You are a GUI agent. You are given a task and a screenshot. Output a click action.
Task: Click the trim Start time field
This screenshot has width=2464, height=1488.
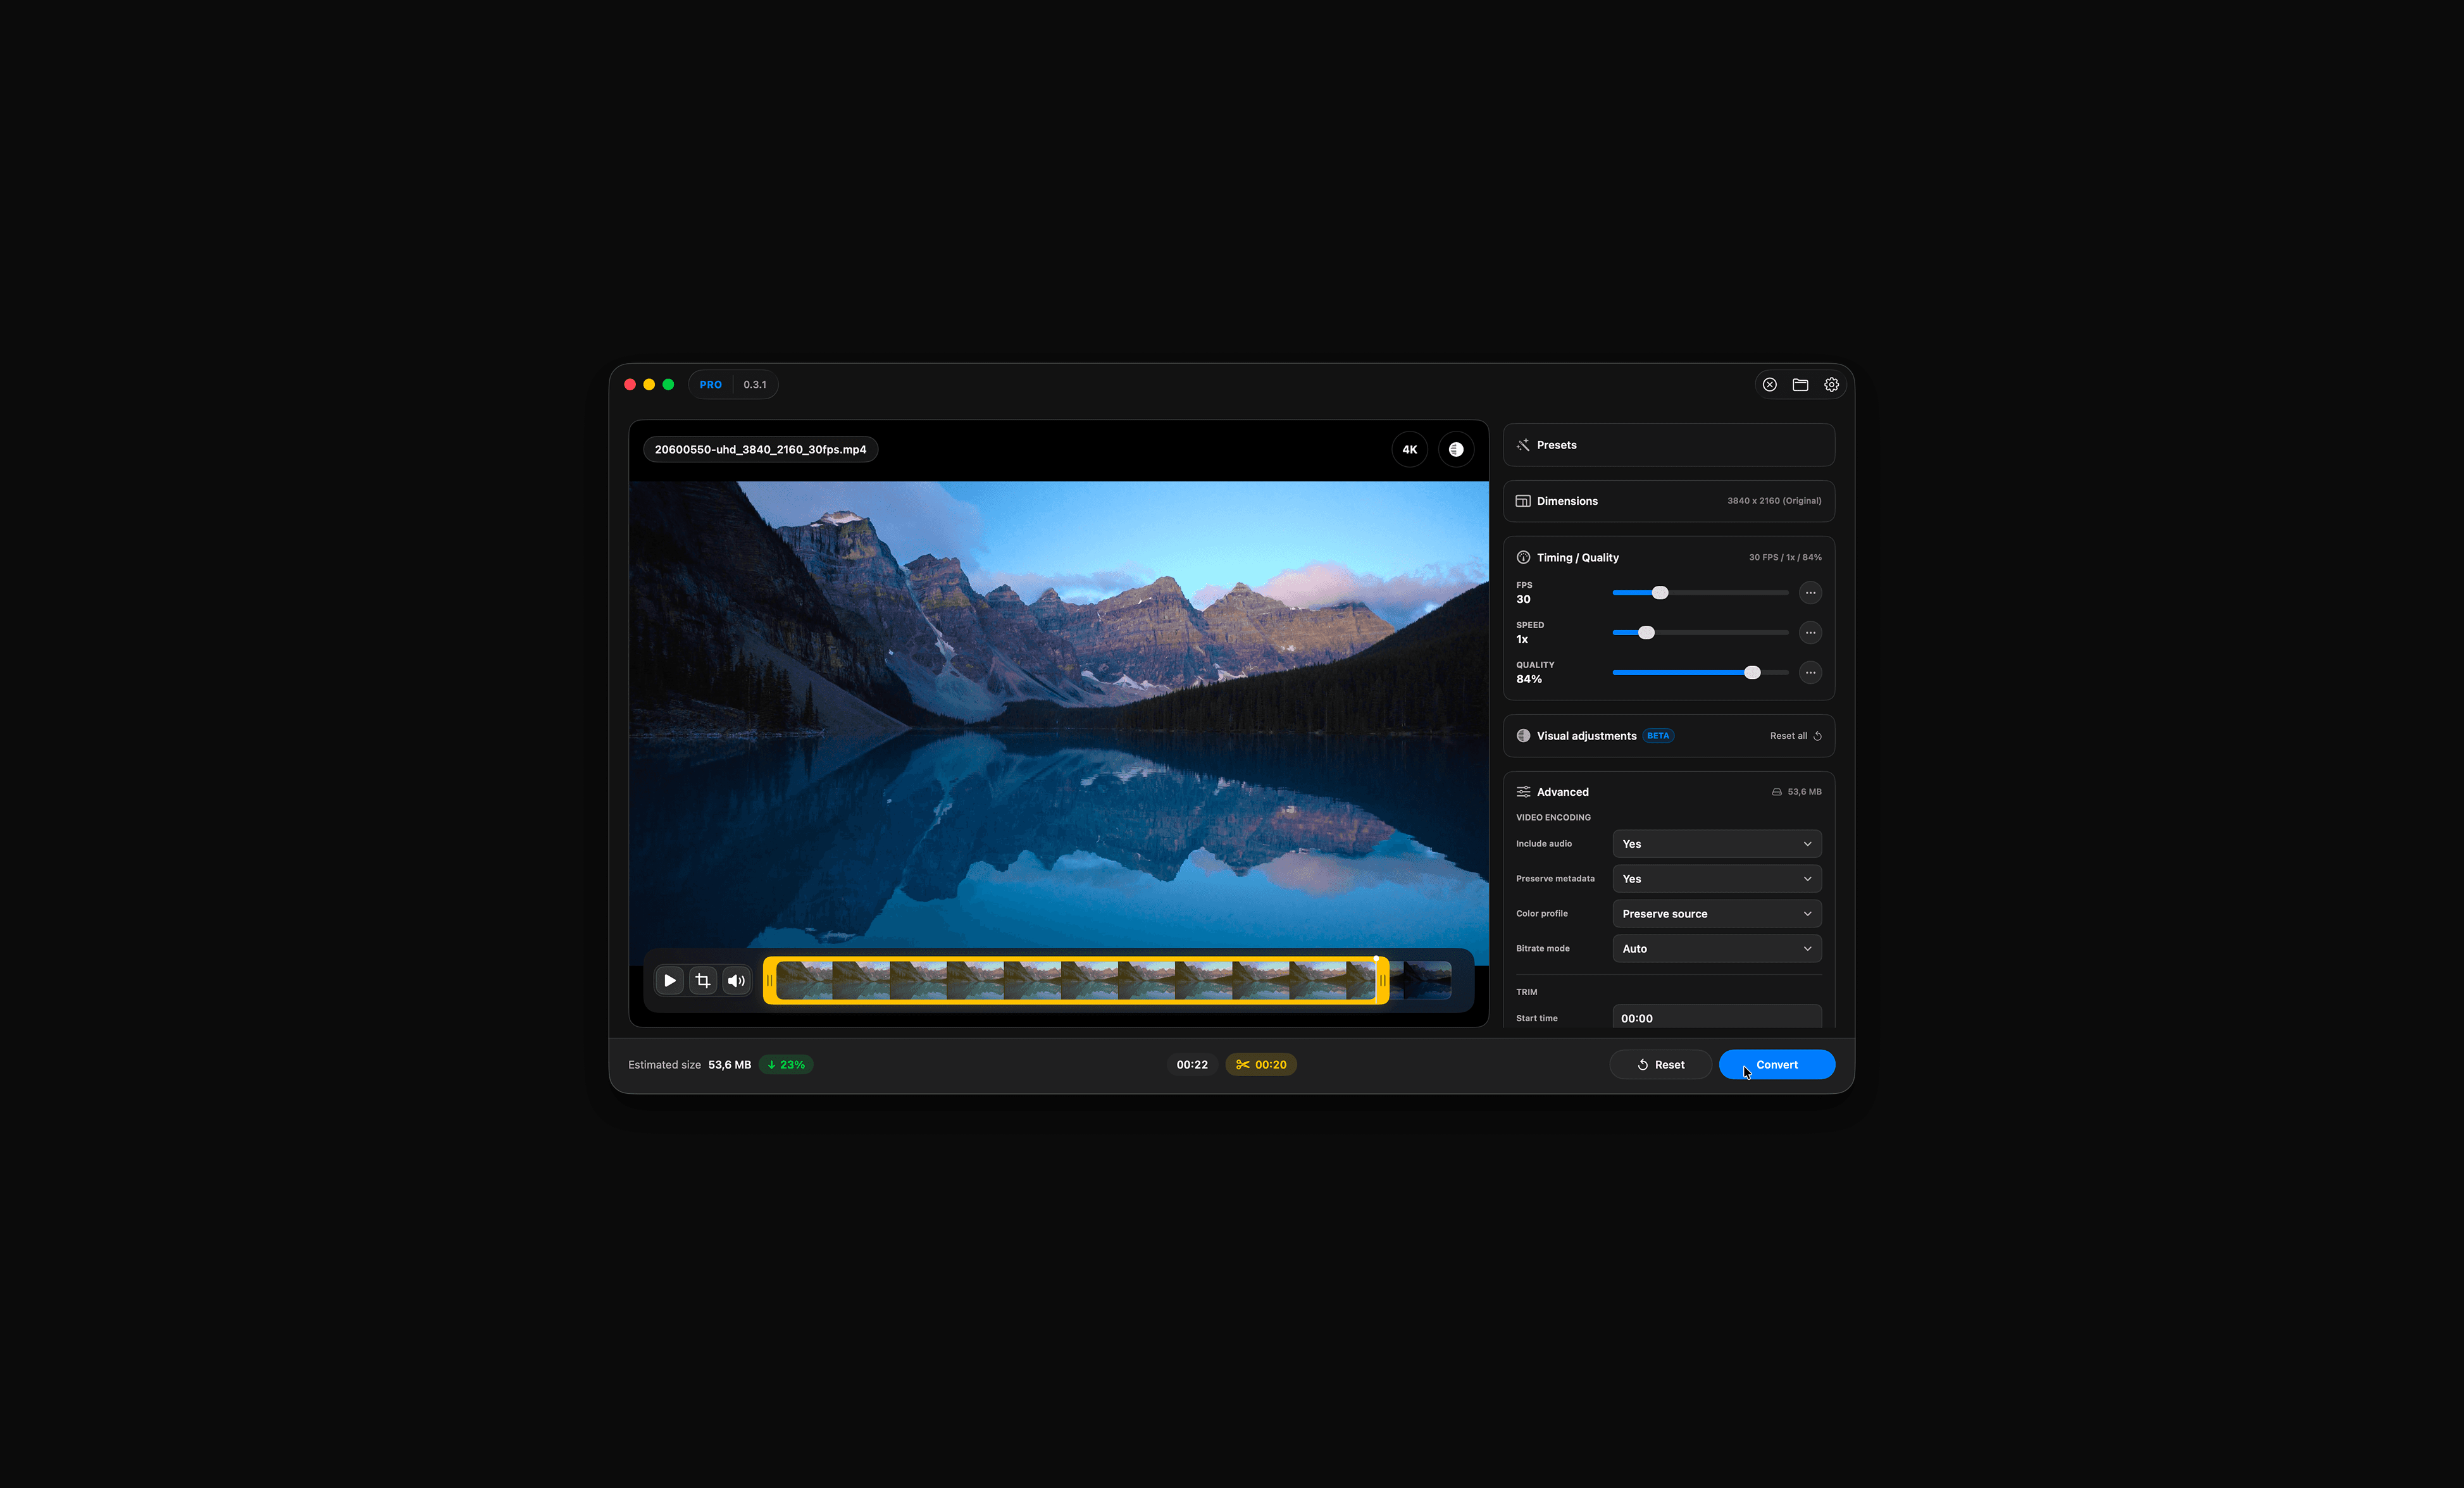(x=1716, y=1018)
